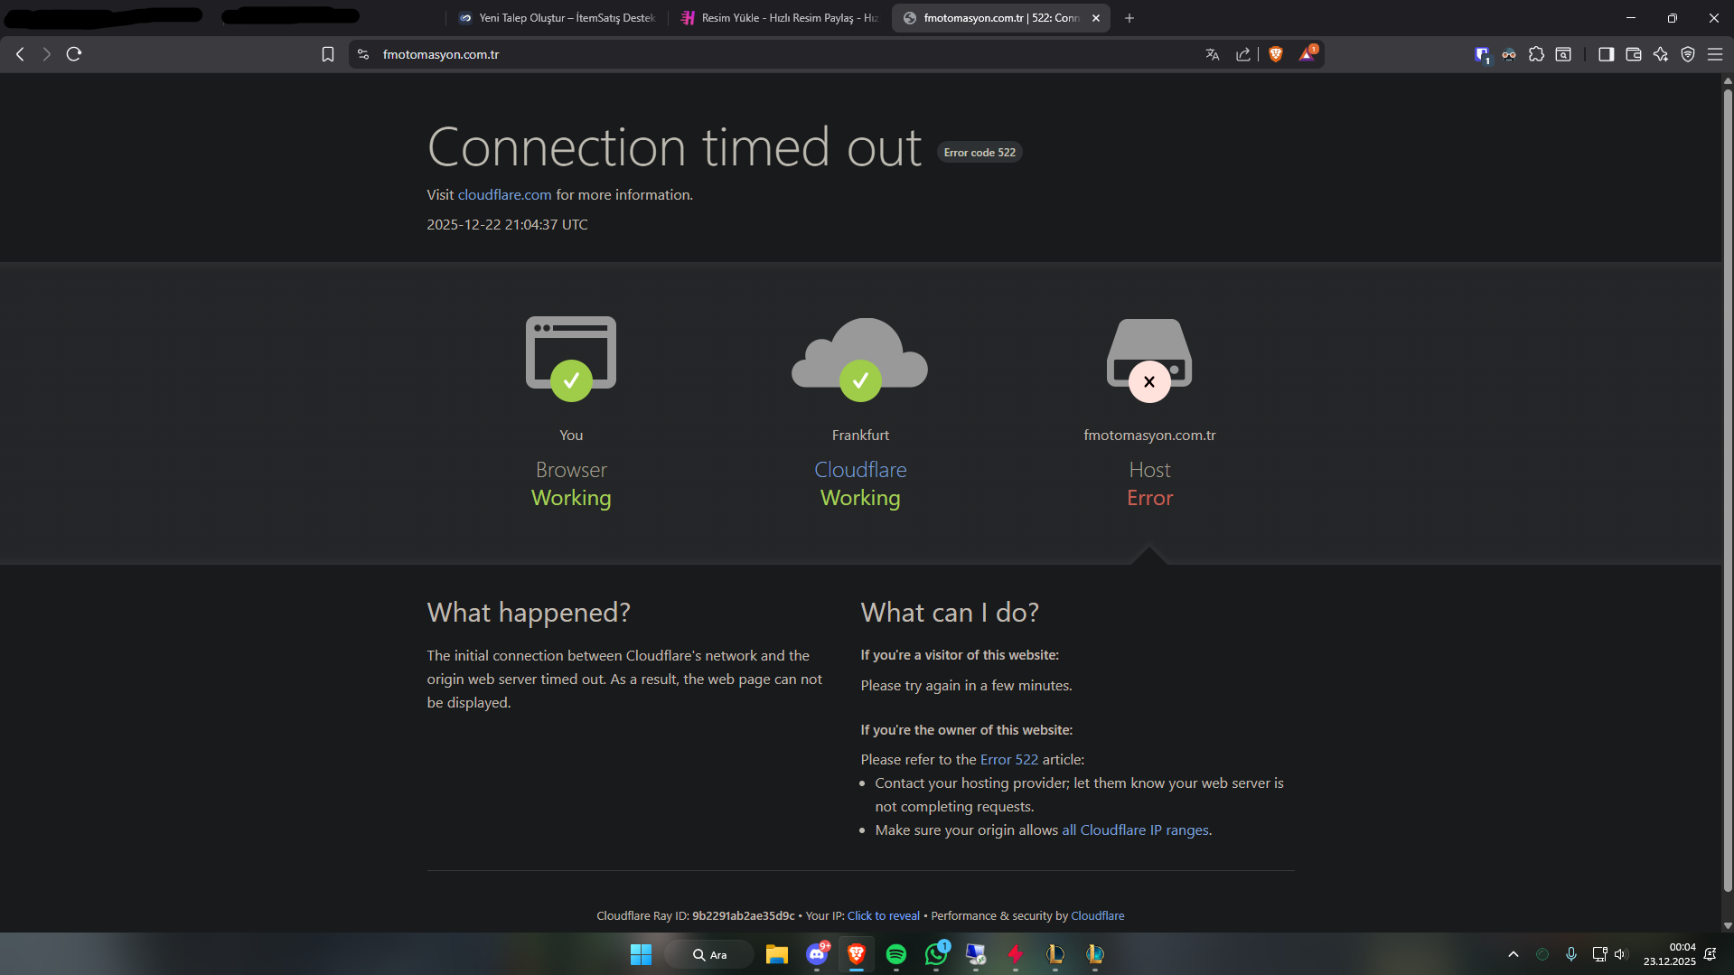Go forward with the browser forward arrow

pos(47,54)
